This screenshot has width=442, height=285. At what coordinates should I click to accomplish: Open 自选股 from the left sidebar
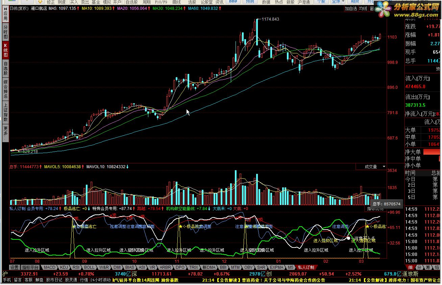(5, 68)
